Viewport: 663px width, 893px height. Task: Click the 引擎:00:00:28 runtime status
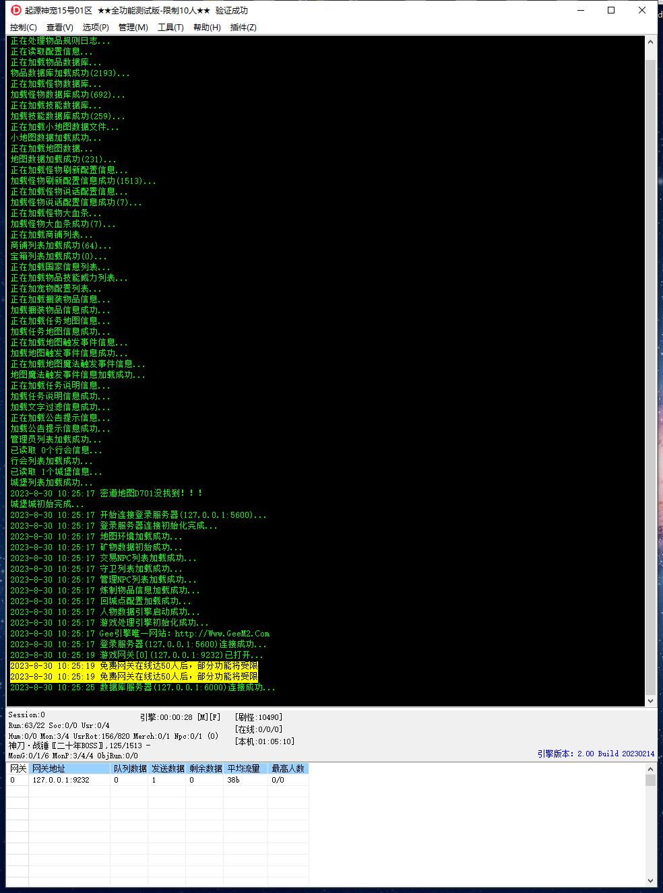click(x=181, y=717)
